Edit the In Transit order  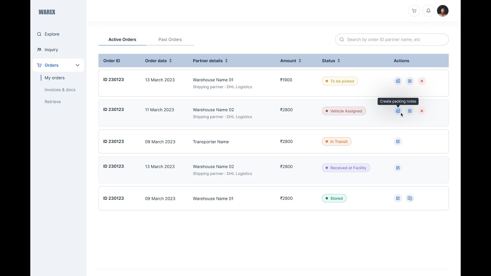point(398,142)
